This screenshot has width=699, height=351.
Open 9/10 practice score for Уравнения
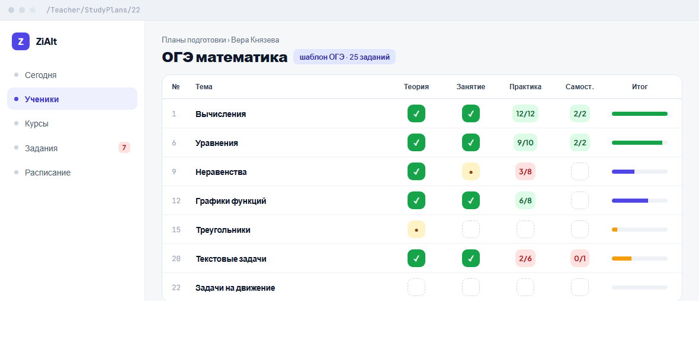[525, 142]
